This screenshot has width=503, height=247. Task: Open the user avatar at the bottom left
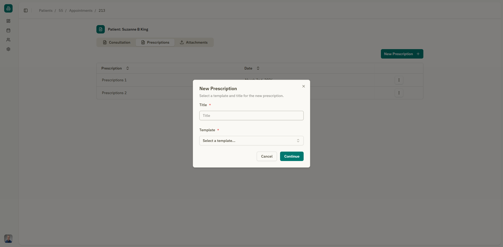point(8,238)
